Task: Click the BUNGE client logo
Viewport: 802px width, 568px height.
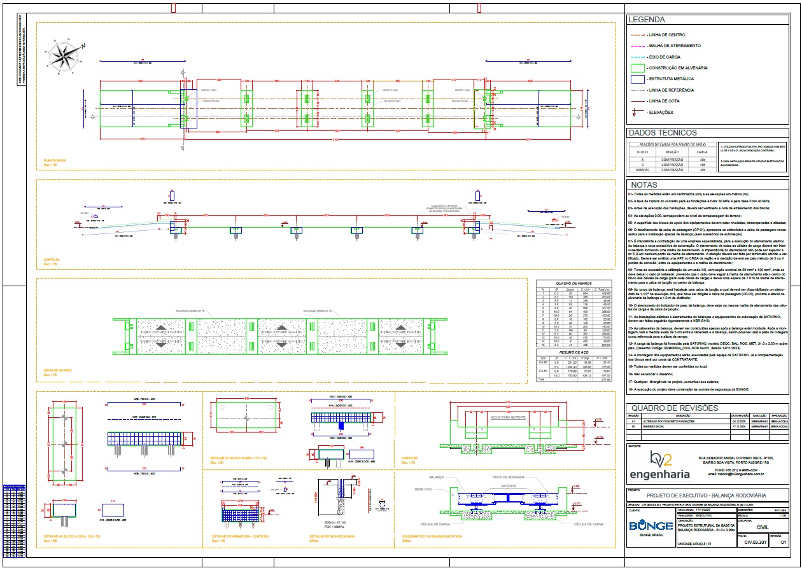Action: coord(651,526)
